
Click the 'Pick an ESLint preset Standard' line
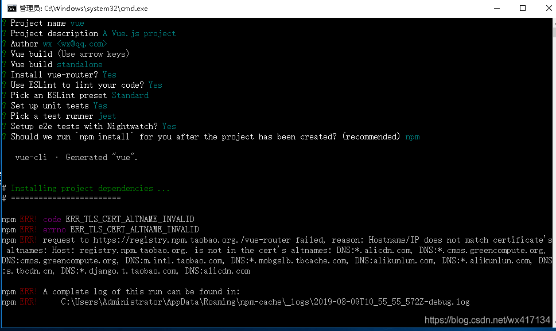pos(79,95)
